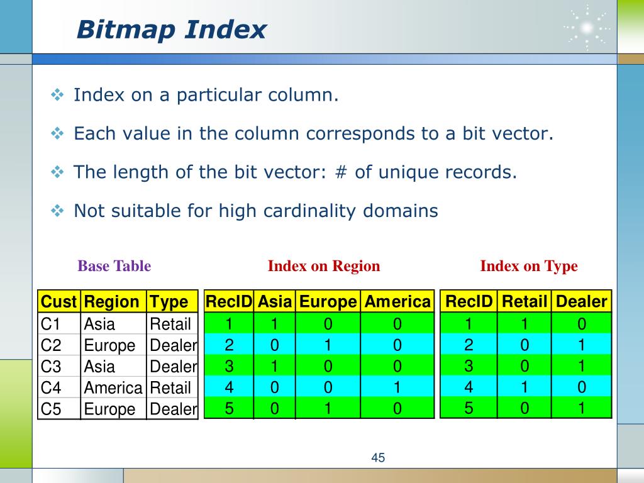Click "Dealer" in the C2 row

coord(172,345)
